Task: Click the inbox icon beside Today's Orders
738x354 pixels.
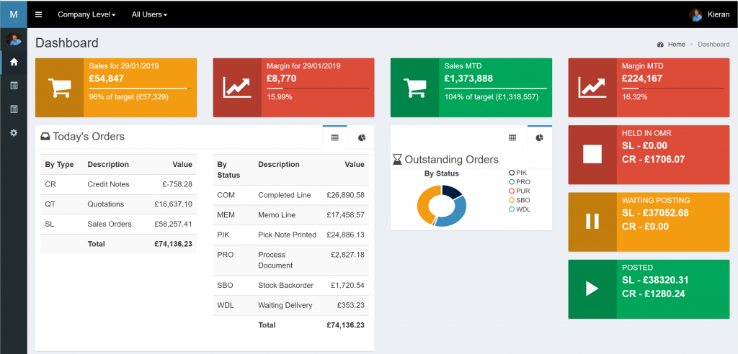Action: (x=45, y=137)
